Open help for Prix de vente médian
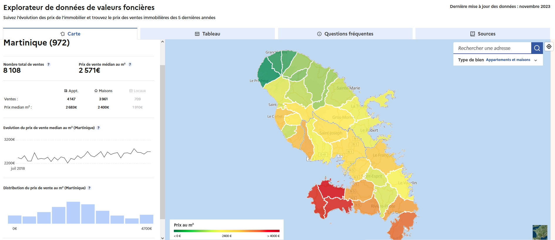This screenshot has height=240, width=555. (130, 65)
